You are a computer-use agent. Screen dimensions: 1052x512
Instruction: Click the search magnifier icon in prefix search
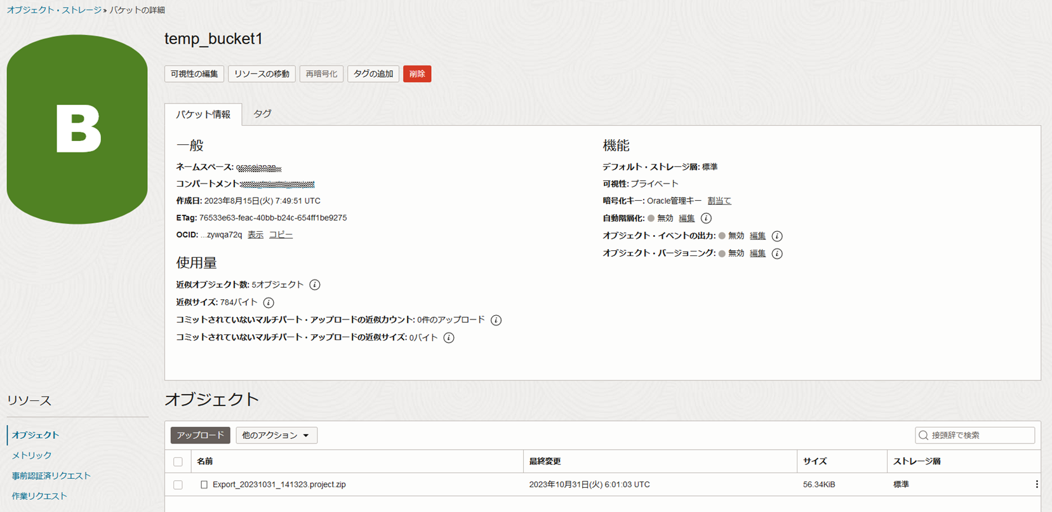(924, 435)
